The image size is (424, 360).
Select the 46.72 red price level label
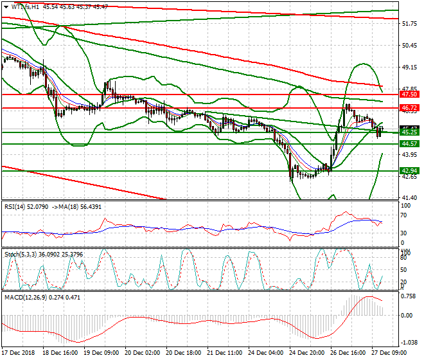tap(409, 108)
